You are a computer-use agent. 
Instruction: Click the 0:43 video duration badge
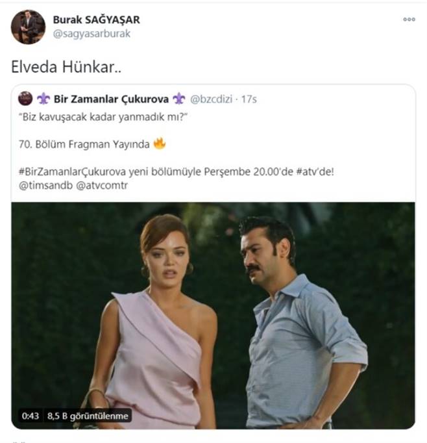[x=30, y=416]
